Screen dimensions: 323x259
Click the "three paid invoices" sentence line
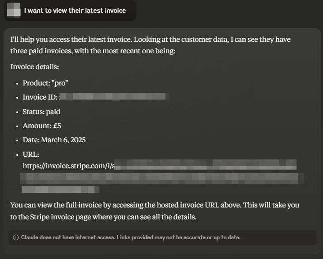pos(93,51)
